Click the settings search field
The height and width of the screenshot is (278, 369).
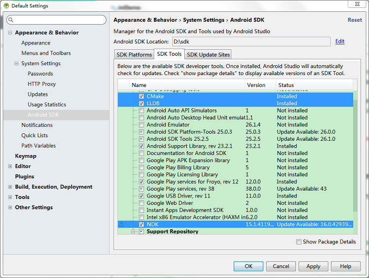(x=56, y=20)
